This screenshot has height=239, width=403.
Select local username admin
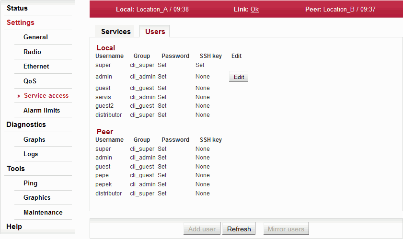point(104,77)
